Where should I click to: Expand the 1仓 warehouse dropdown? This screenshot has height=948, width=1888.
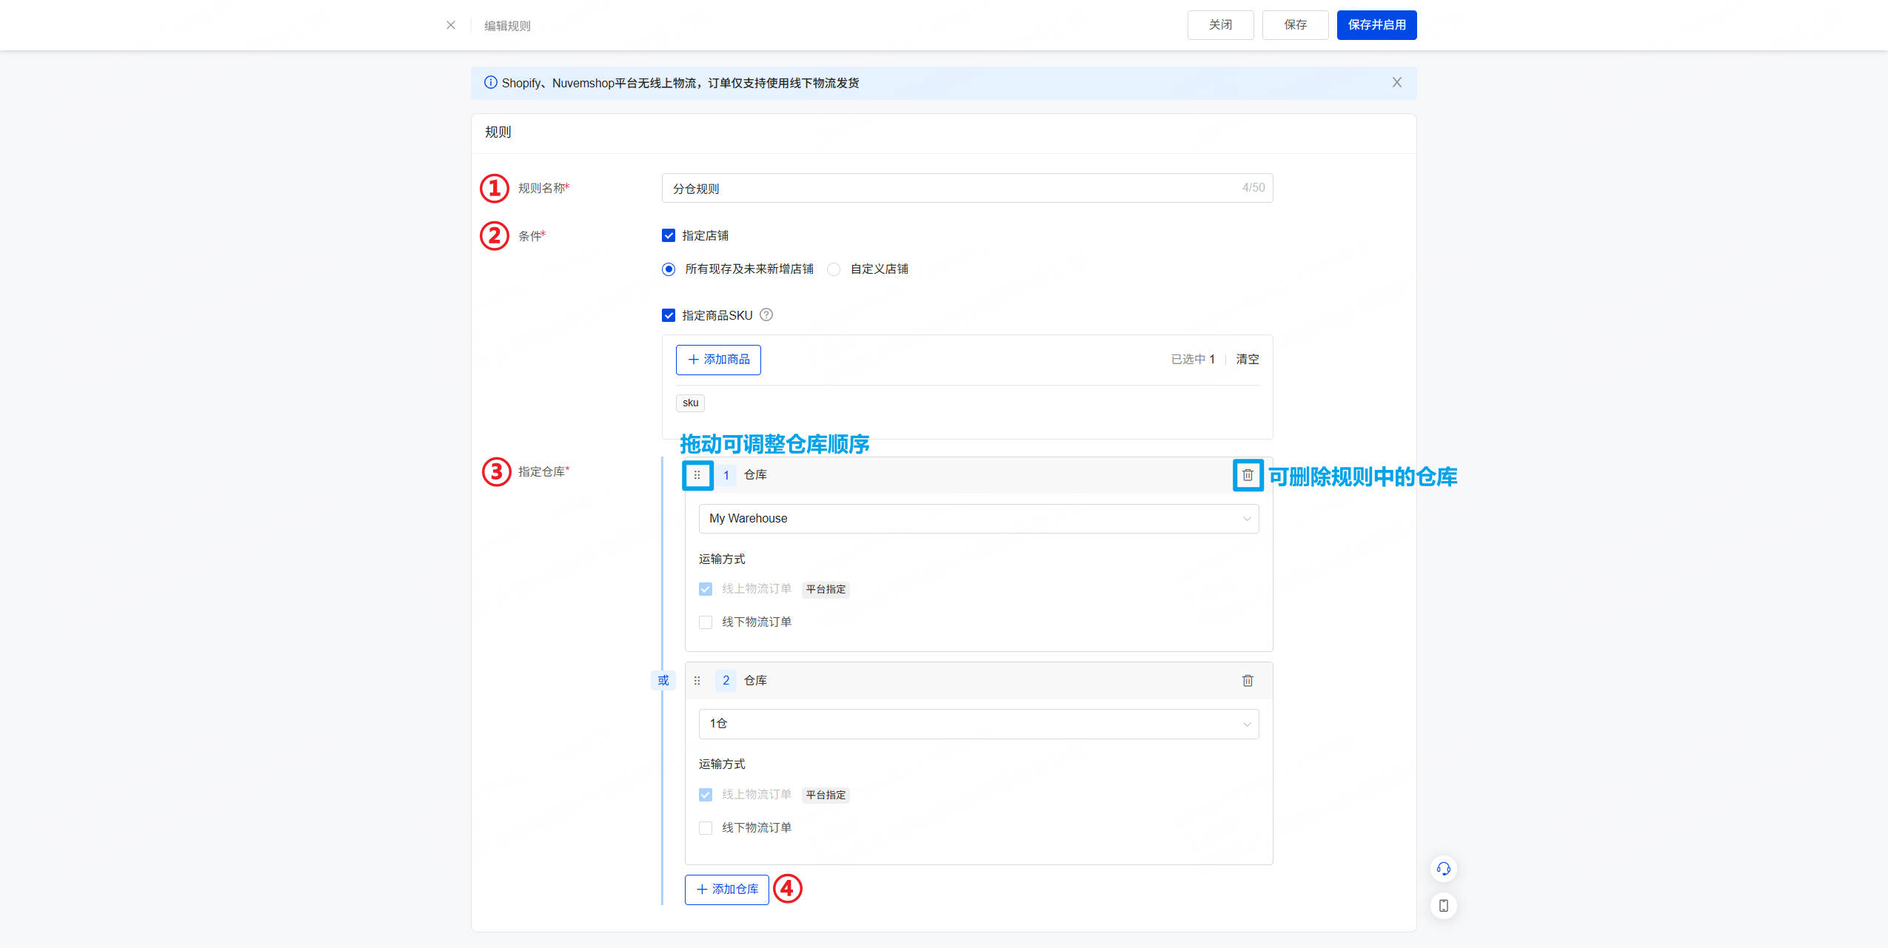pos(978,725)
